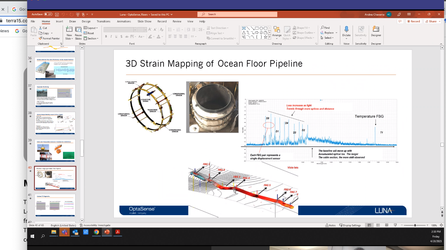Adjust the zoom slider handle
Screen dimensions: 446x250
click(x=415, y=225)
